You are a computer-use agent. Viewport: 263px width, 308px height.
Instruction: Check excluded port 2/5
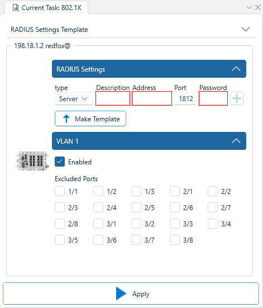pos(136,207)
